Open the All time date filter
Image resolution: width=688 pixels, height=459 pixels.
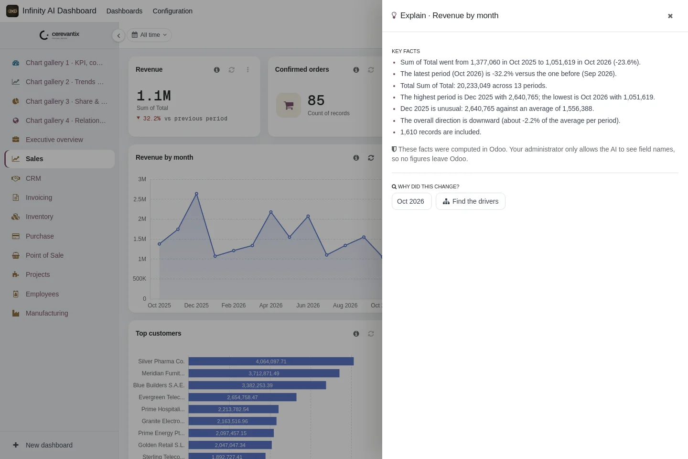click(149, 35)
